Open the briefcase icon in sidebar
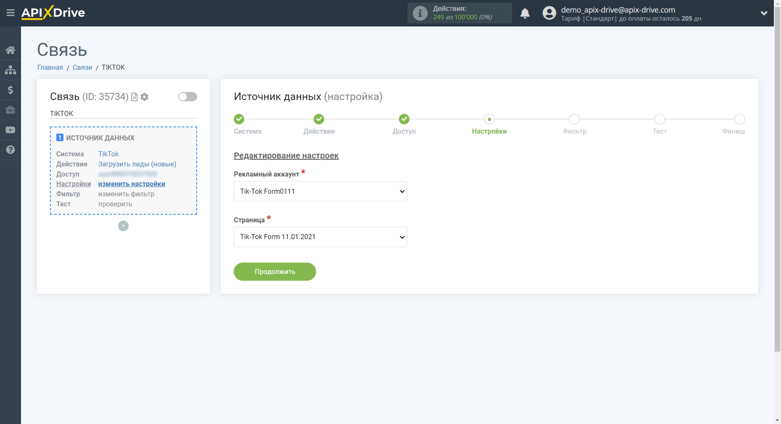 tap(11, 110)
